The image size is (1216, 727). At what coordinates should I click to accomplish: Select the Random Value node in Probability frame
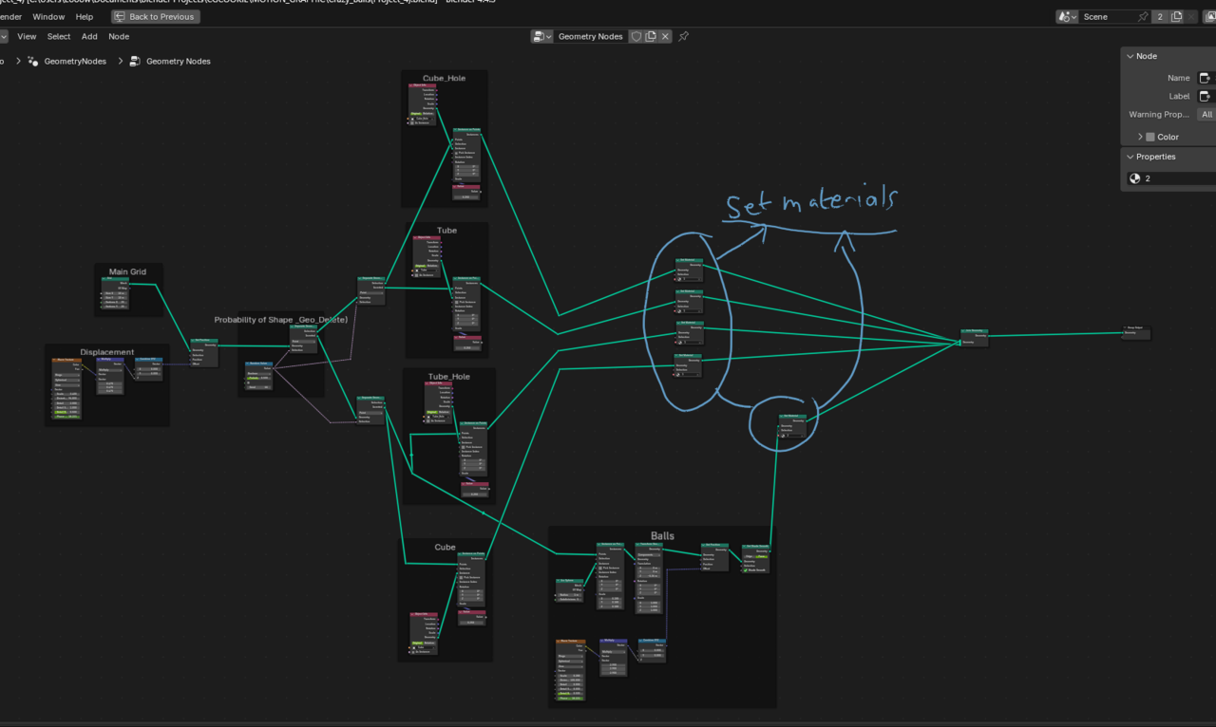(258, 376)
